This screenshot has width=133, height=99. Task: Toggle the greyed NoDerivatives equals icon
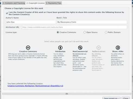click(x=99, y=48)
